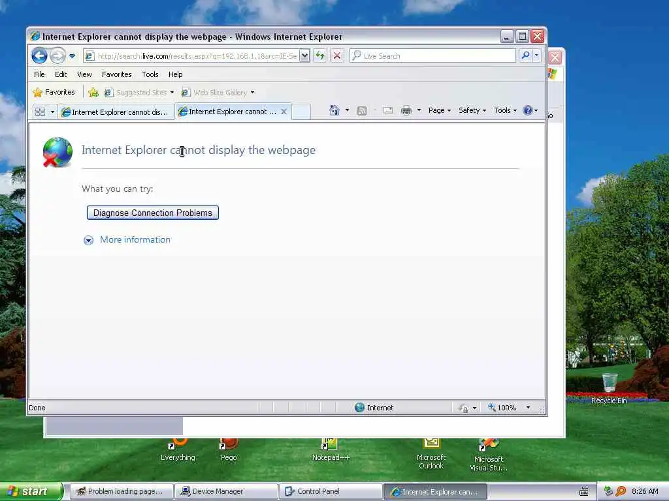Click the privacy lock status bar icon
Viewport: 669px width, 501px height.
click(x=463, y=408)
